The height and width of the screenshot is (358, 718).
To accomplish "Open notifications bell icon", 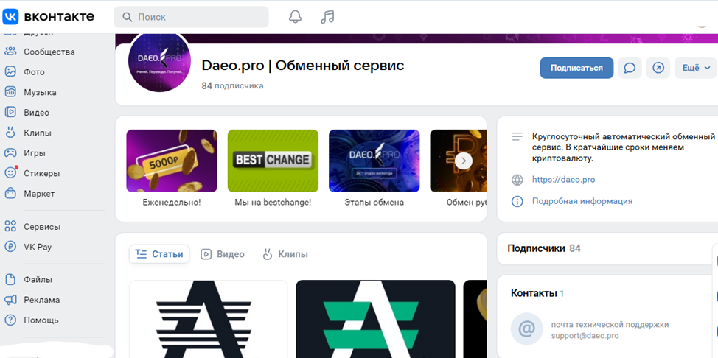I will [296, 17].
